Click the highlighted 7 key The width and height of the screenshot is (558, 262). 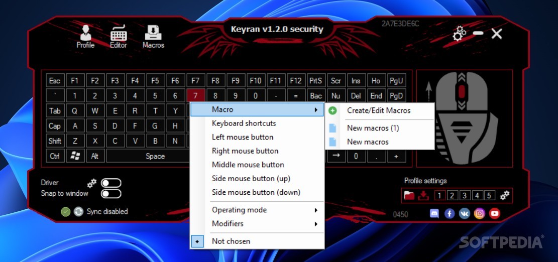195,96
